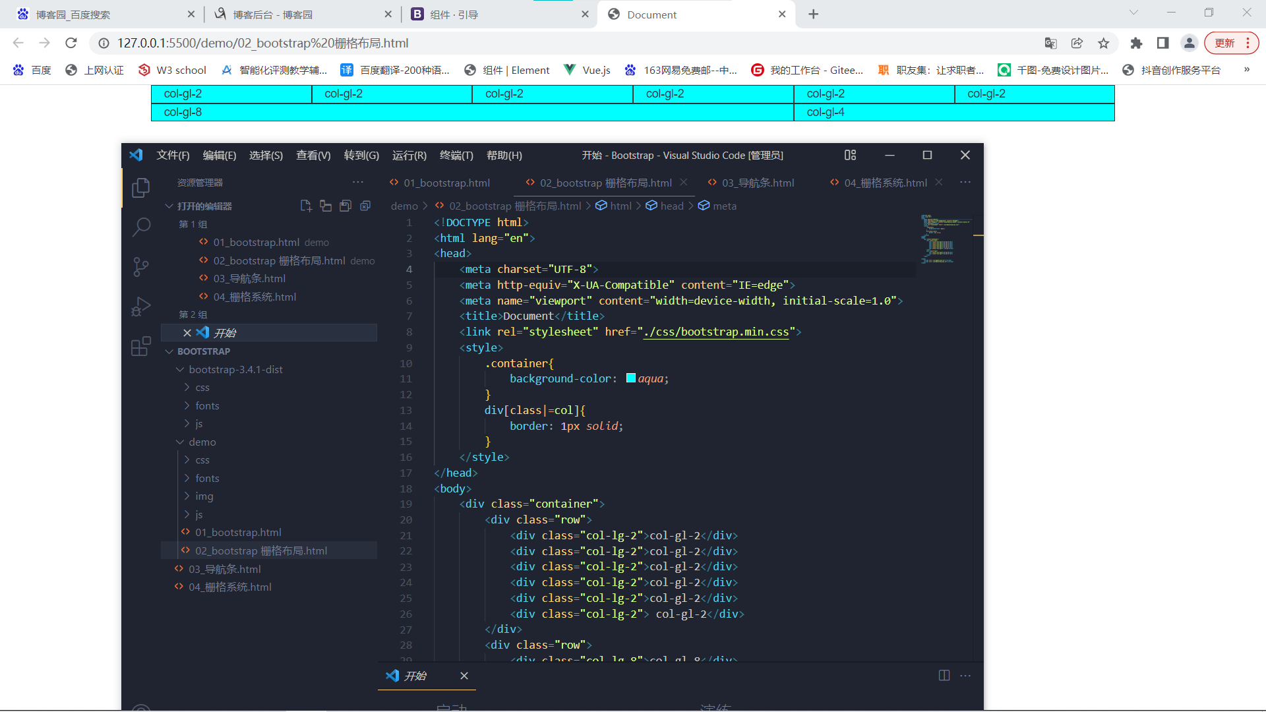Image resolution: width=1266 pixels, height=712 pixels.
Task: Click the new untitled file icon in open editors
Action: click(x=306, y=206)
